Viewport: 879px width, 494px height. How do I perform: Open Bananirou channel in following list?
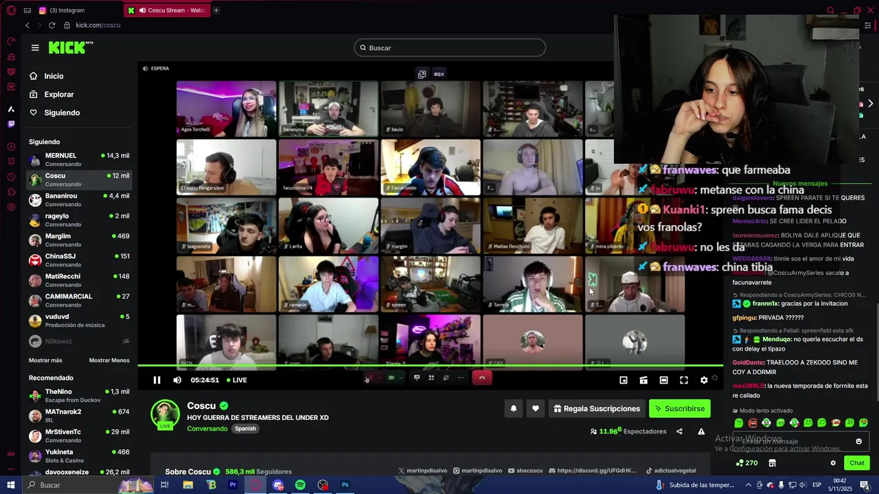pyautogui.click(x=79, y=200)
